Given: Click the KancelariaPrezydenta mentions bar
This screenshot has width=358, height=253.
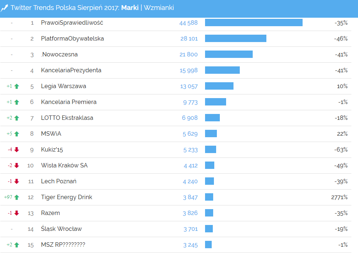Looking at the screenshot, I should coord(222,70).
